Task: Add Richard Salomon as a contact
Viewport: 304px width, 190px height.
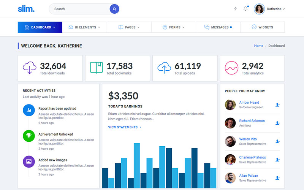Action: [277, 123]
